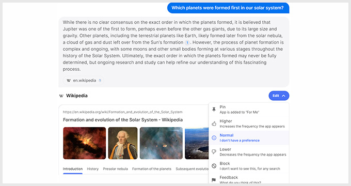Switch to the History tab
The width and height of the screenshot is (351, 186).
pos(93,169)
